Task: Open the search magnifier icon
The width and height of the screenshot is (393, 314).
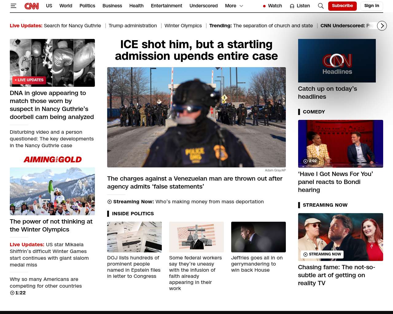Action: tap(321, 6)
